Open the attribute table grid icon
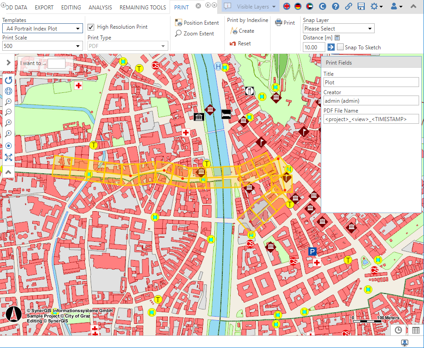The width and height of the screenshot is (424, 348). 415,330
